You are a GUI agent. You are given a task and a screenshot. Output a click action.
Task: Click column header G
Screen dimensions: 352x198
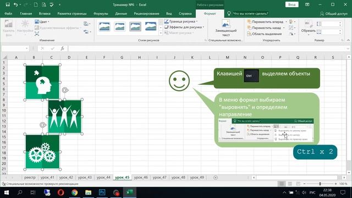point(122,57)
